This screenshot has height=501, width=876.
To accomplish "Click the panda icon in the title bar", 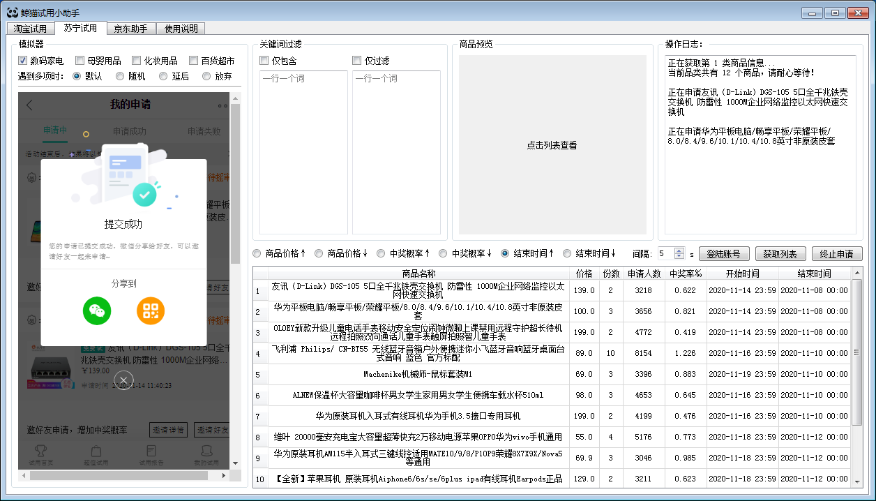I will click(x=11, y=11).
